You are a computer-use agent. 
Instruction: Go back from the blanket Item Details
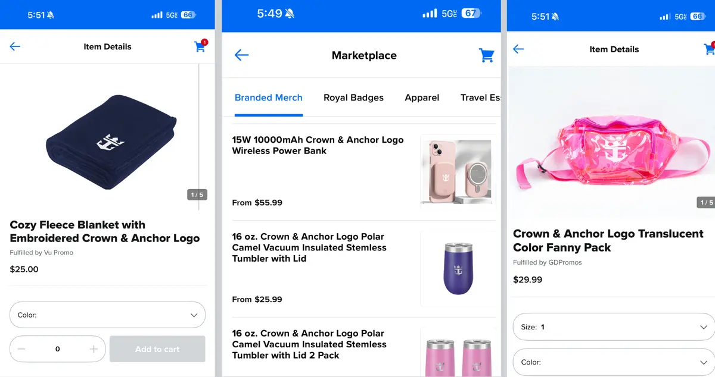coord(15,46)
